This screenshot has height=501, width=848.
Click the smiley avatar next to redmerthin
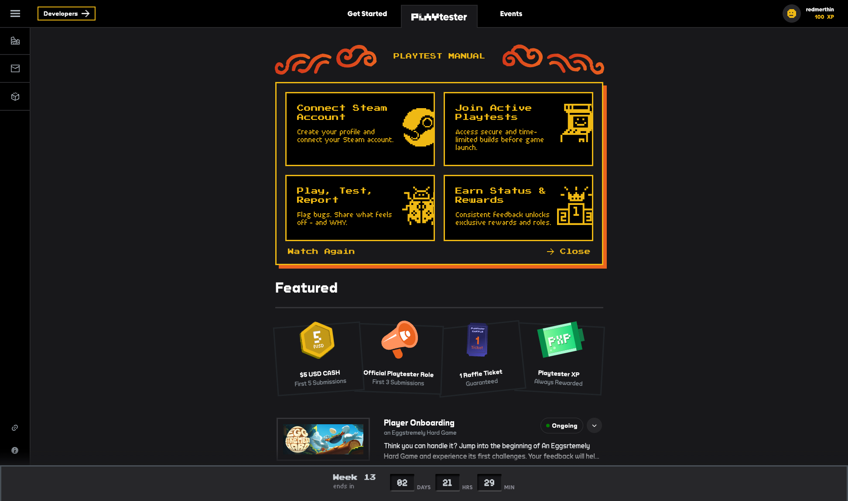(x=791, y=14)
